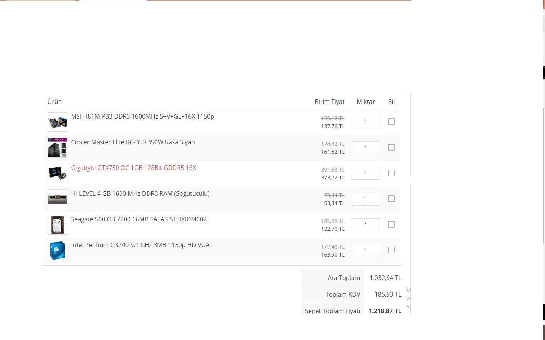Image resolution: width=545 pixels, height=340 pixels.
Task: Click the struck-through 391,68 TL price
Action: 333,170
